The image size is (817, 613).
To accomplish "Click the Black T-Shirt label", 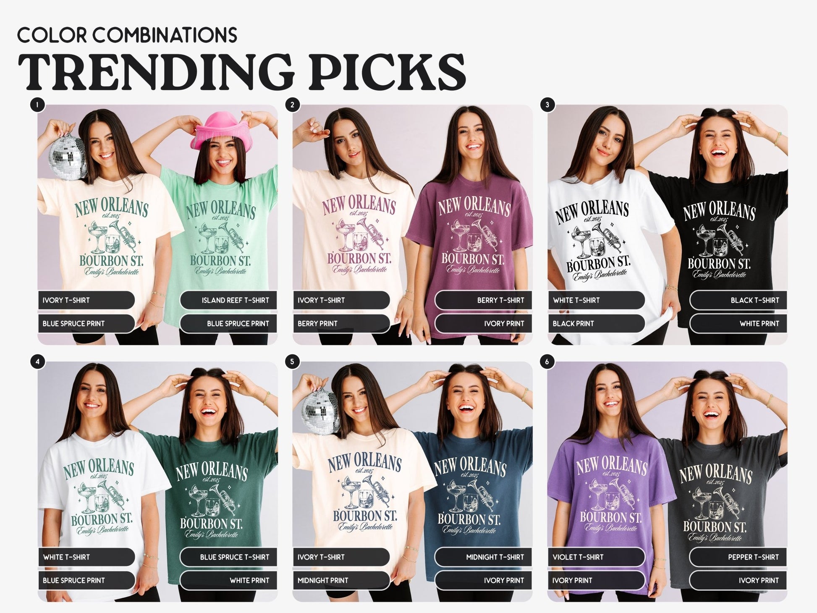I will (738, 300).
